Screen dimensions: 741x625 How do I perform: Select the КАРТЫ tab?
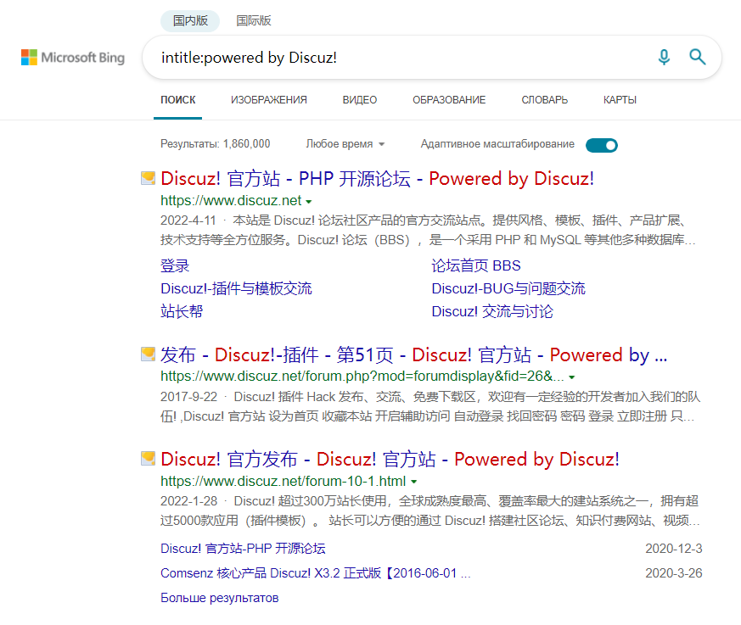620,100
